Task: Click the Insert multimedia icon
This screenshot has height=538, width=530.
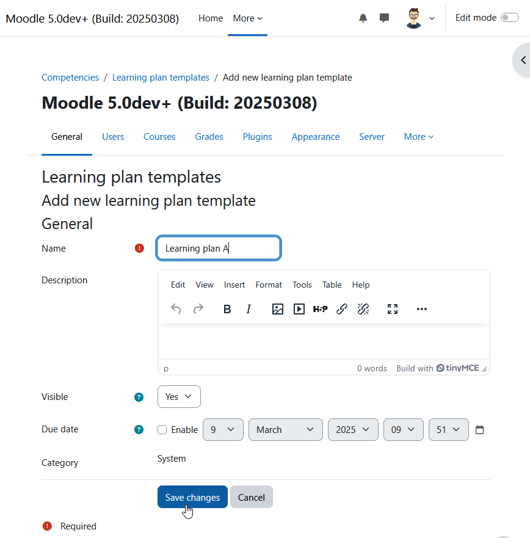Action: pos(299,309)
